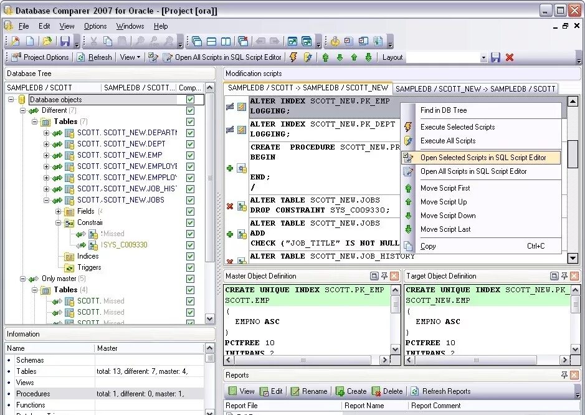Collapse the Database objects tree node
585x415 pixels.
point(11,100)
